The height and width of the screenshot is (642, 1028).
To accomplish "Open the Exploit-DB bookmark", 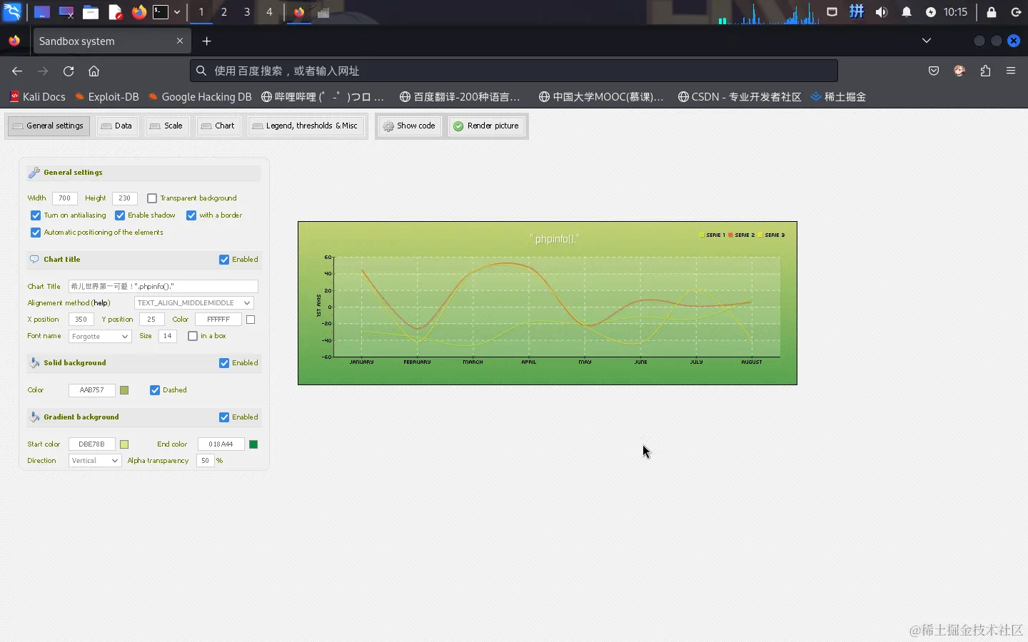I will click(107, 97).
